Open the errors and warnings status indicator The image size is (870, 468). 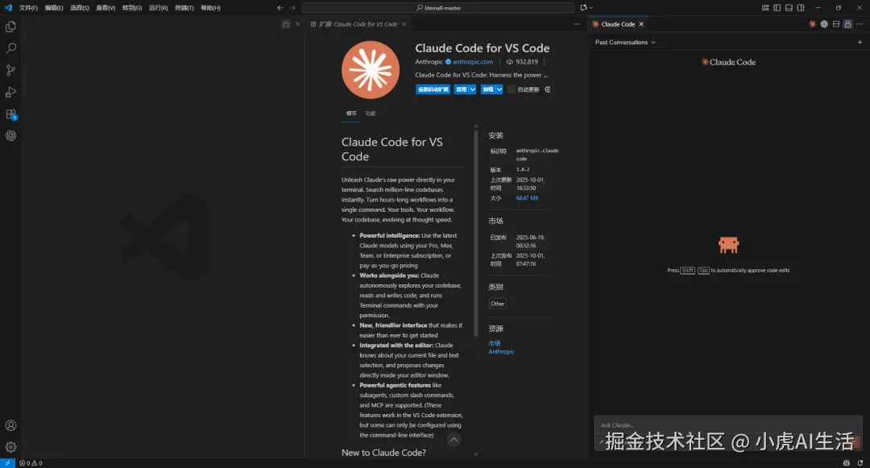tap(31, 463)
